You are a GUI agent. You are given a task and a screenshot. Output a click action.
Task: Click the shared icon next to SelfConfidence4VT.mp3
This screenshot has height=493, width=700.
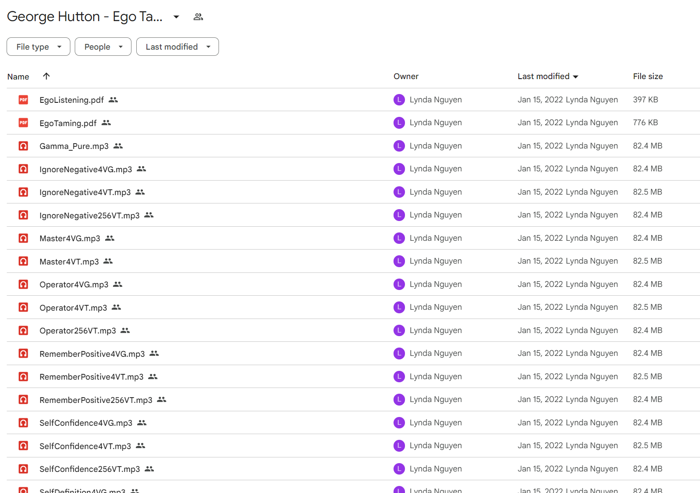pos(141,446)
